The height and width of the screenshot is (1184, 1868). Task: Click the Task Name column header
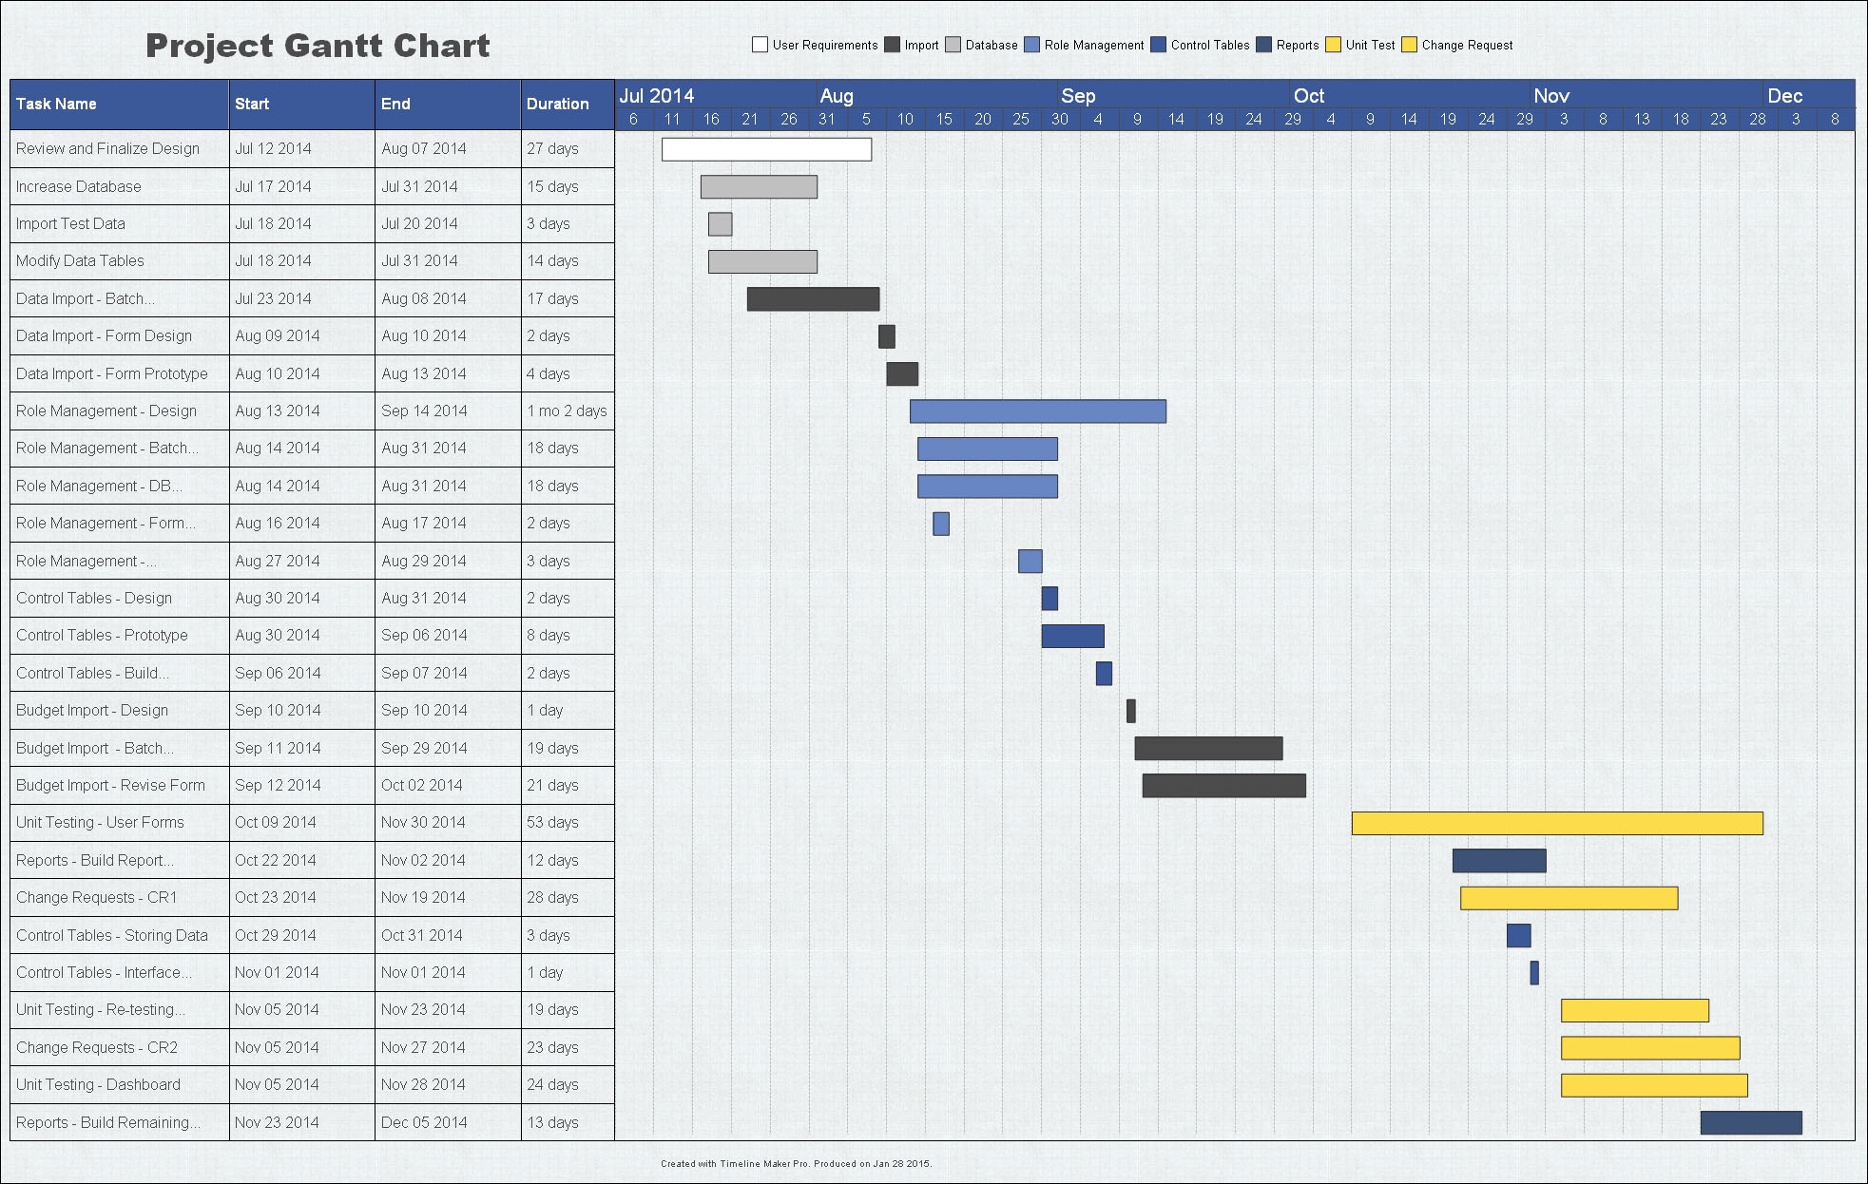[x=55, y=104]
